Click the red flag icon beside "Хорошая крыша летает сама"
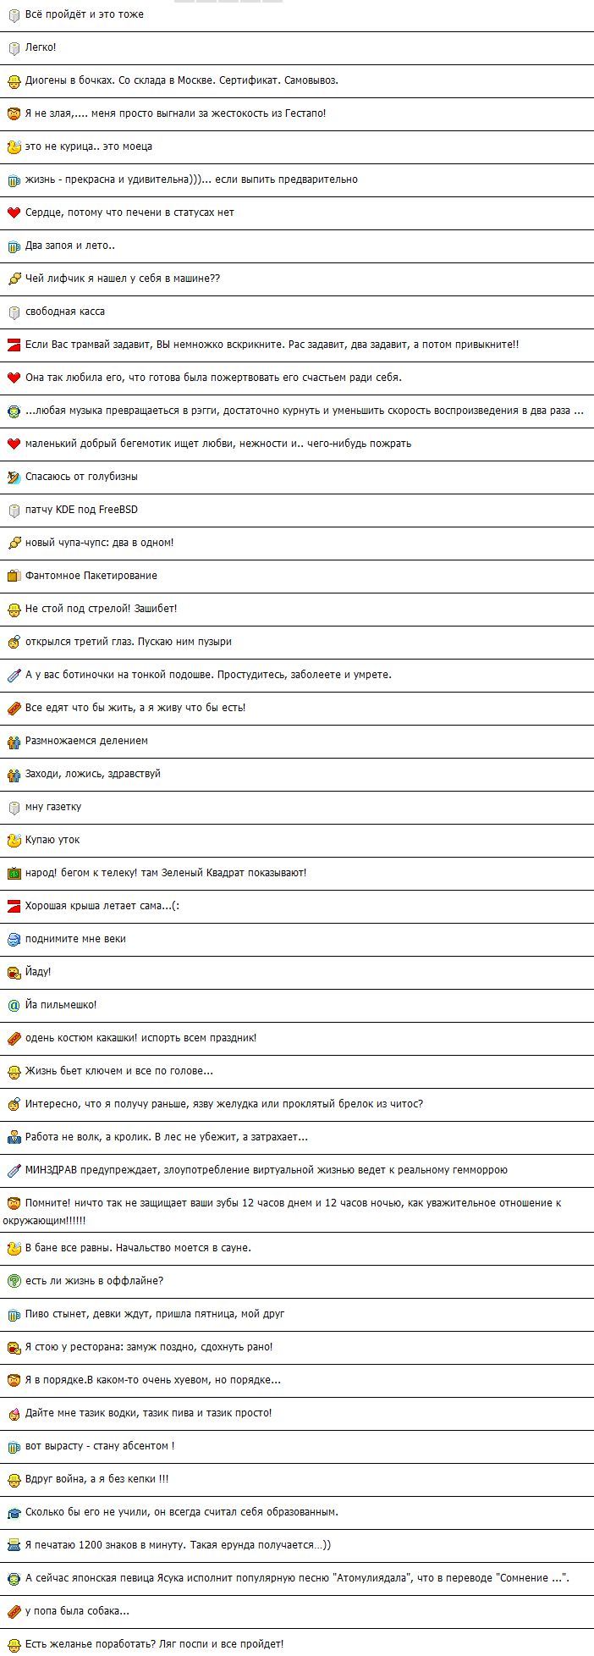This screenshot has height=1656, width=594. [x=14, y=906]
